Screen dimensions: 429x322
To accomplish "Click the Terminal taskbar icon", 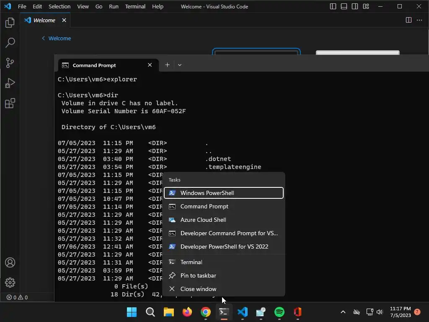I will pos(224,312).
